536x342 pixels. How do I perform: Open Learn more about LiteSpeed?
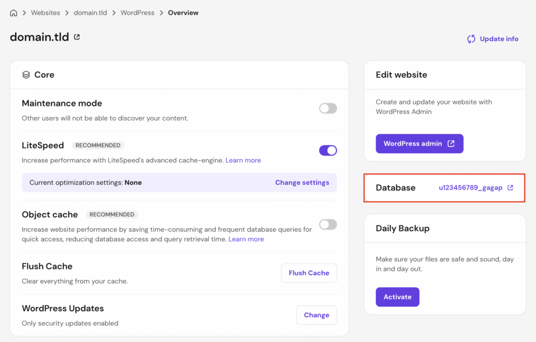pos(243,160)
